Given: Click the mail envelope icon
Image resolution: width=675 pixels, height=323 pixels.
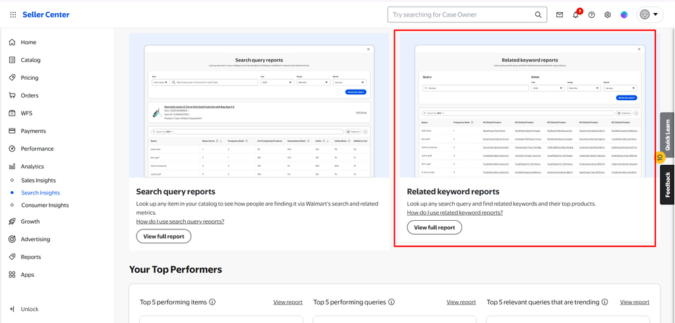Looking at the screenshot, I should (x=559, y=15).
